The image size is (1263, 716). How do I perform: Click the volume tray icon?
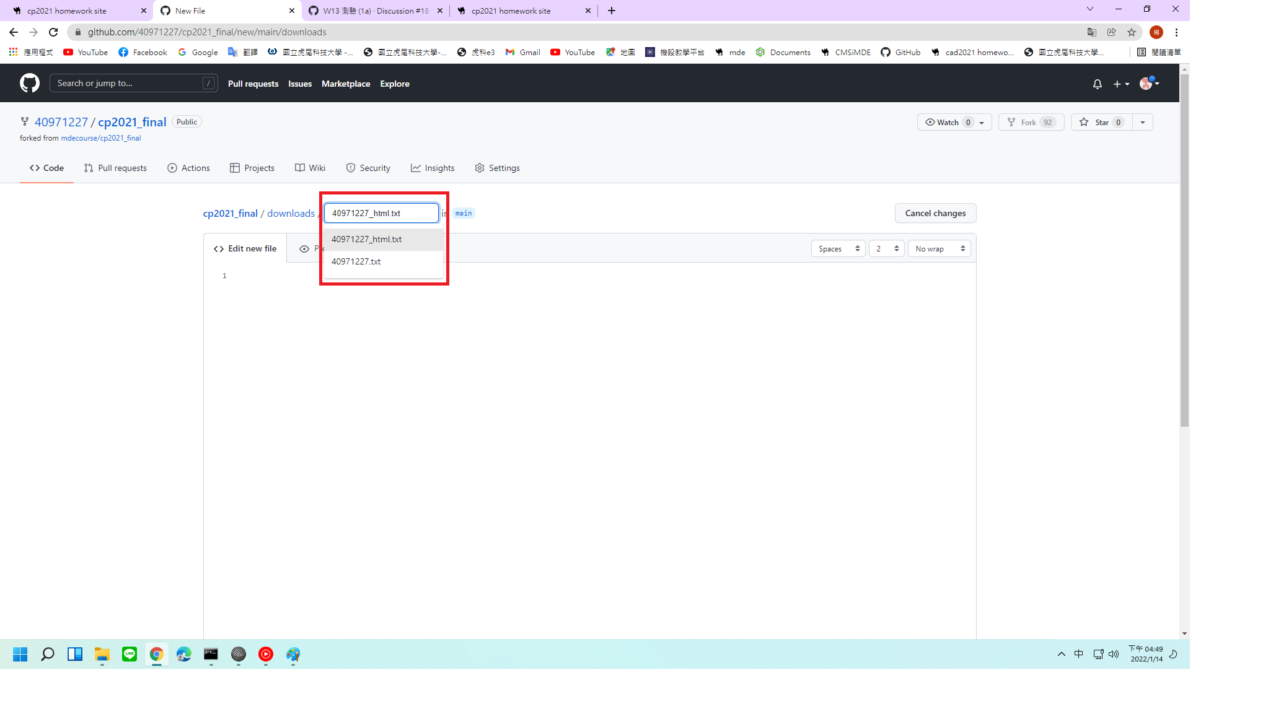click(1114, 654)
